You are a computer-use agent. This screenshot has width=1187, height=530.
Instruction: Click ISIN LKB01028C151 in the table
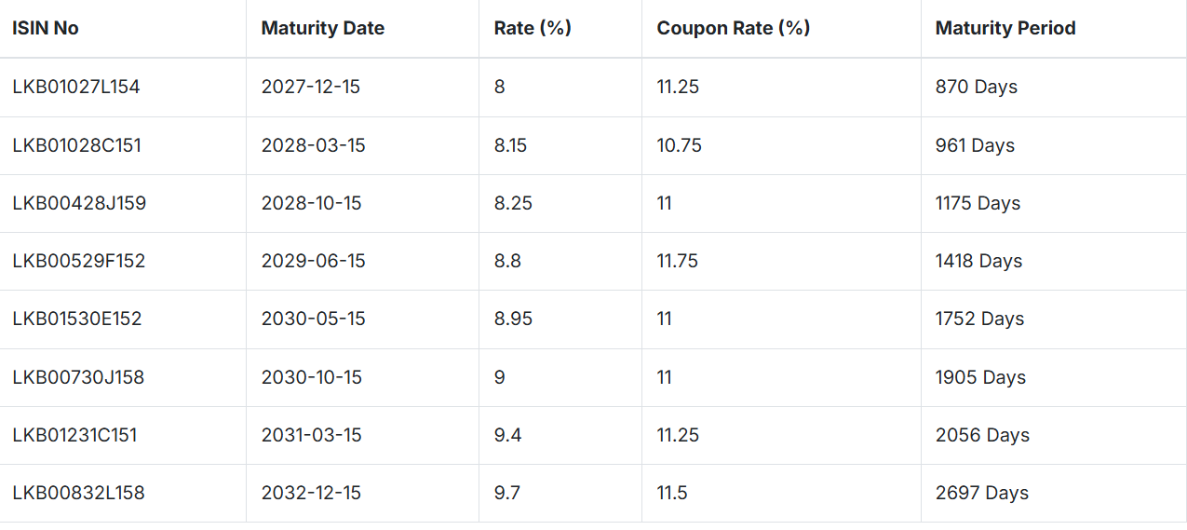pos(77,145)
